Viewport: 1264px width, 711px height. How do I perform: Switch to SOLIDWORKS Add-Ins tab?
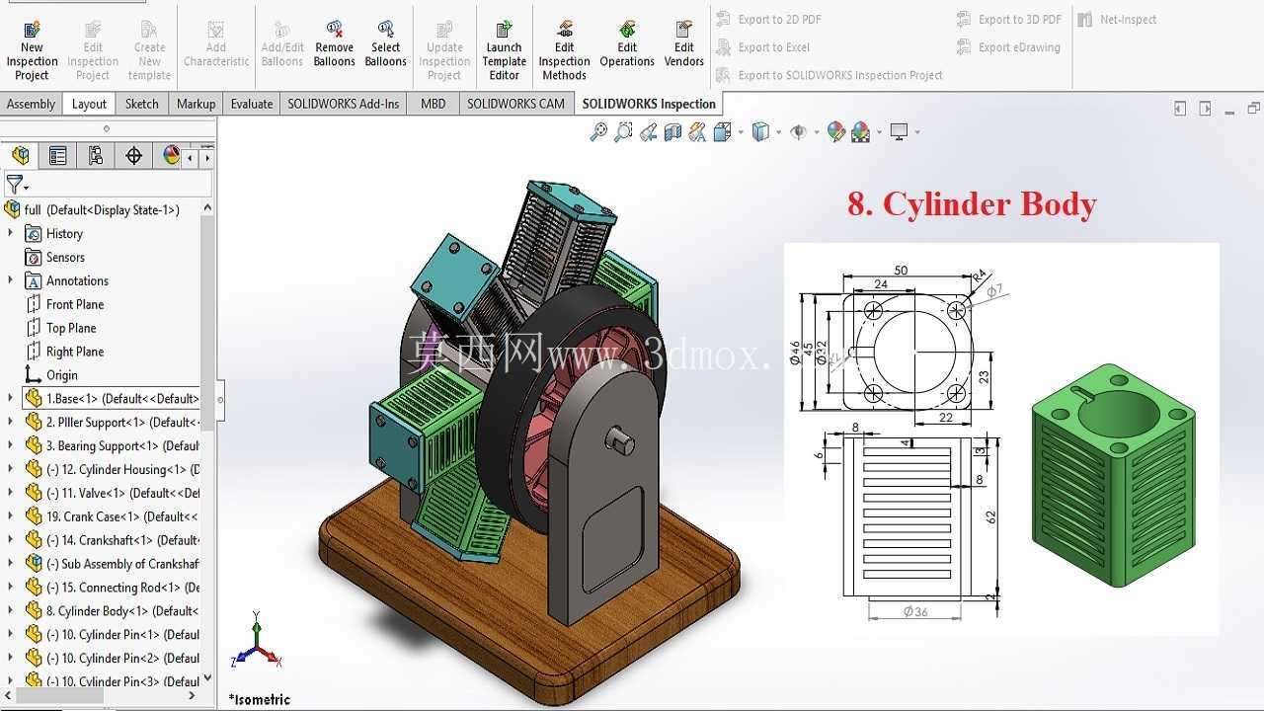344,104
